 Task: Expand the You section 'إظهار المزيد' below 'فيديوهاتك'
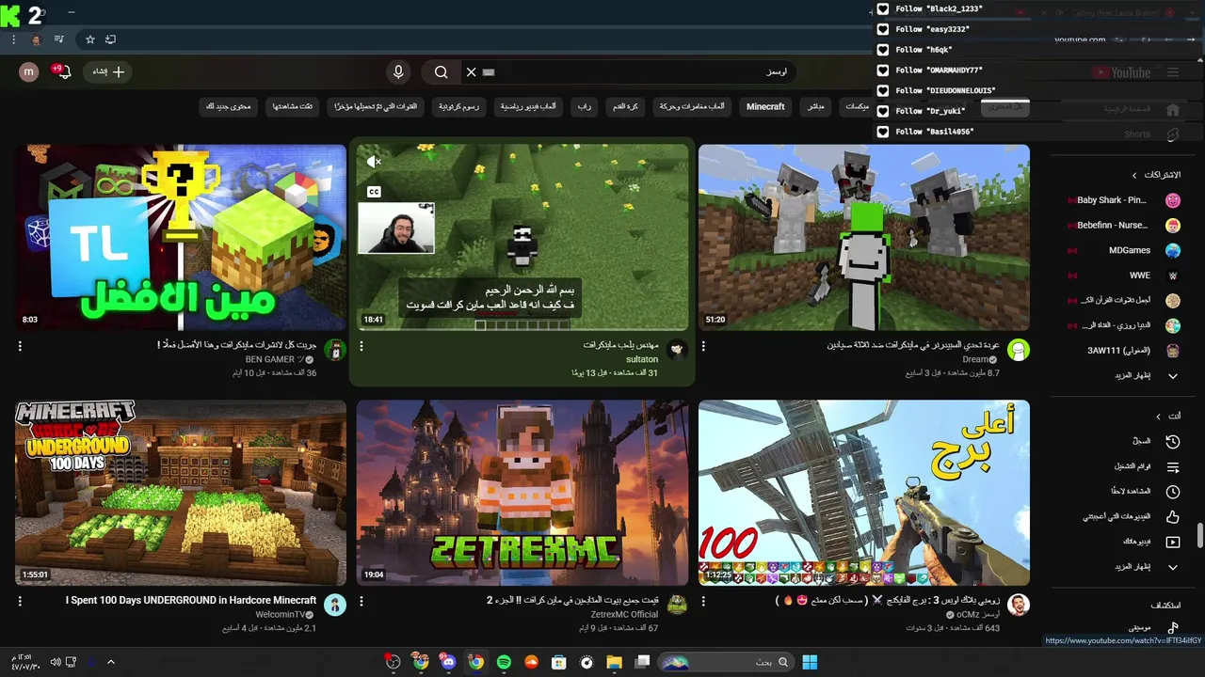1173,567
